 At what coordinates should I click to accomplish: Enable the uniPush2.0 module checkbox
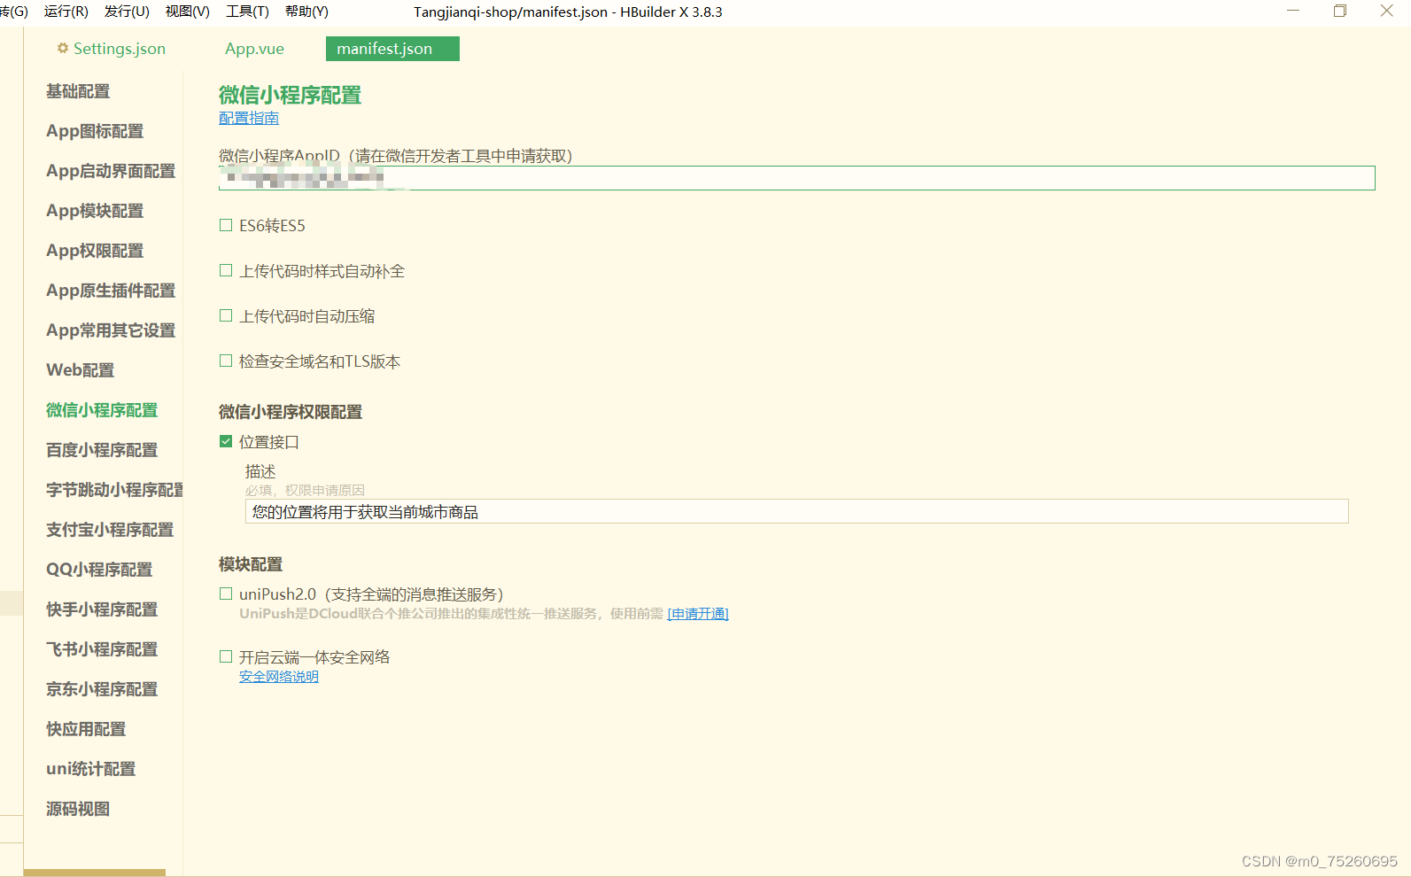click(226, 594)
